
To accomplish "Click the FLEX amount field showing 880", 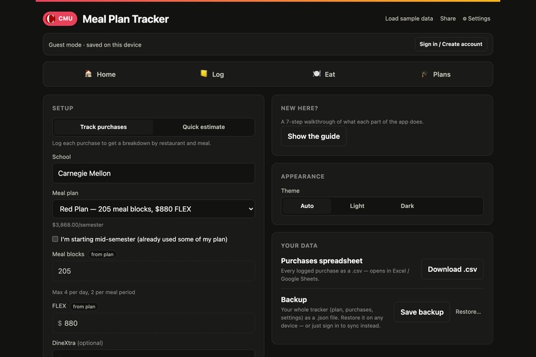I will coord(154,323).
